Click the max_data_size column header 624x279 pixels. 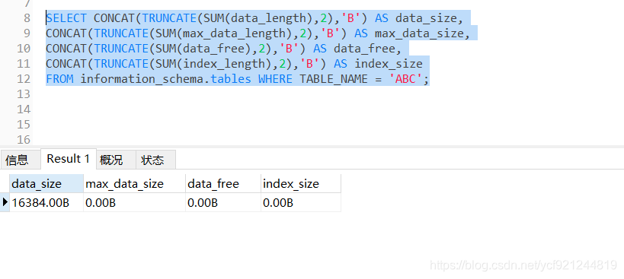135,184
